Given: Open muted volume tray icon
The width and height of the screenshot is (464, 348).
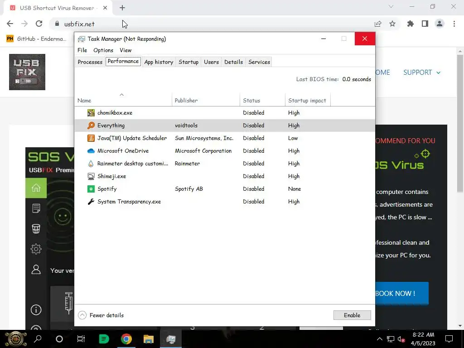Looking at the screenshot, I should (401, 339).
